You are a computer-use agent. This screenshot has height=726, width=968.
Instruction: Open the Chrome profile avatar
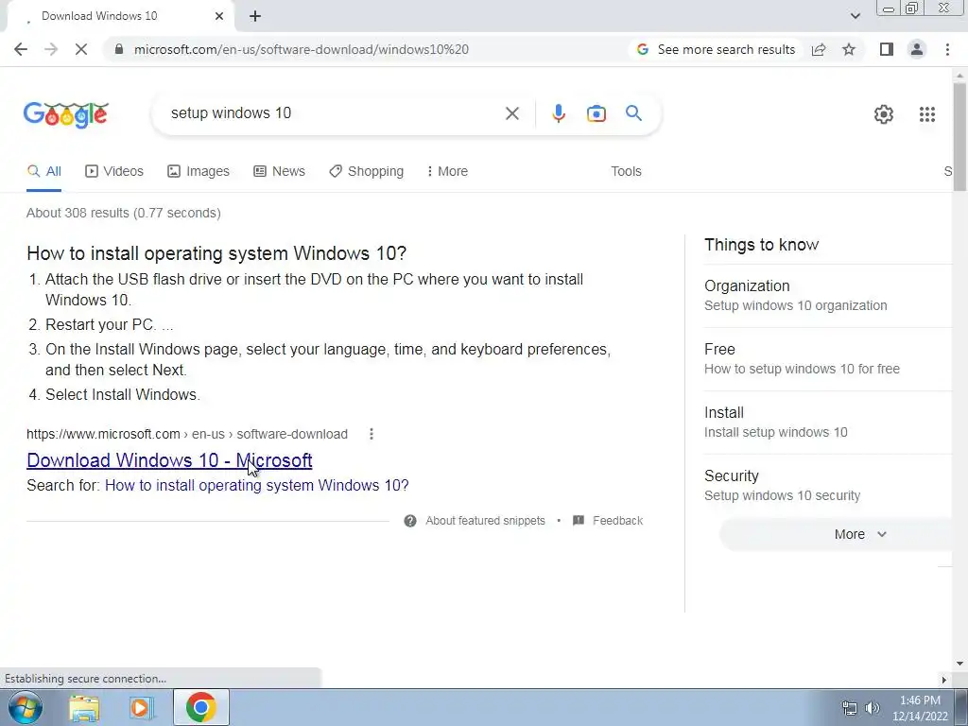(x=917, y=49)
